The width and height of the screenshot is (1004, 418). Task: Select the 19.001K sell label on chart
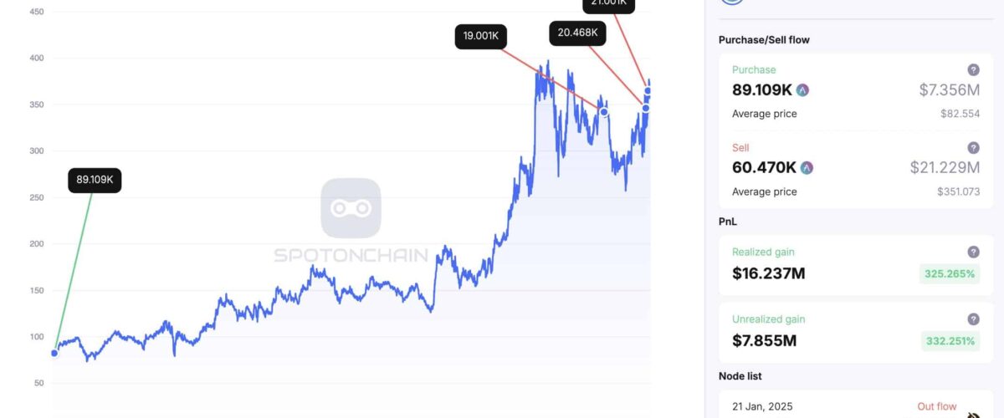pos(481,37)
